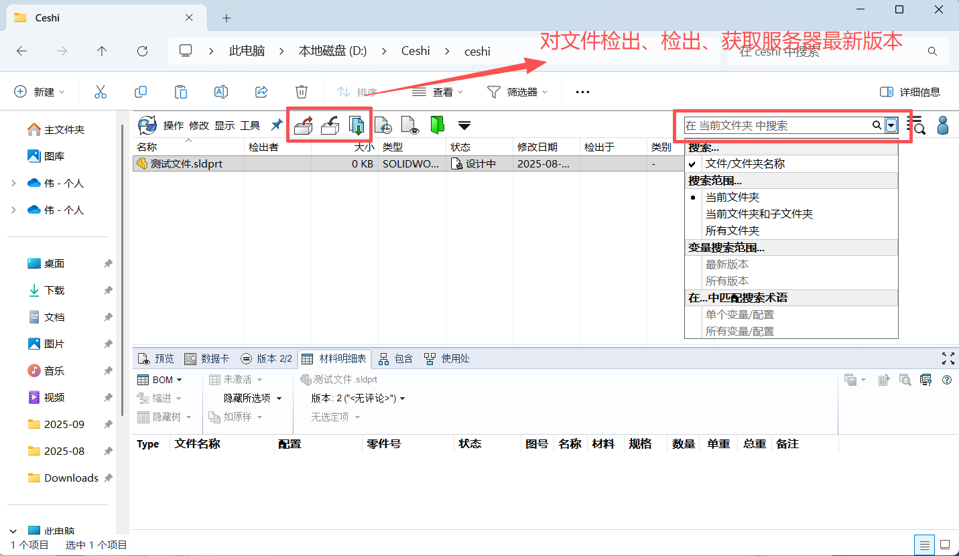Click the Rename icon in Explorer toolbar

pyautogui.click(x=221, y=92)
